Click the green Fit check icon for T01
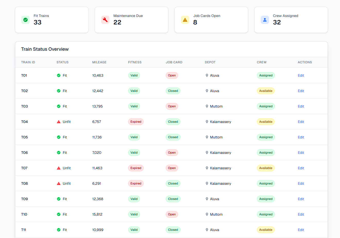This screenshot has width=340, height=238. 59,75
